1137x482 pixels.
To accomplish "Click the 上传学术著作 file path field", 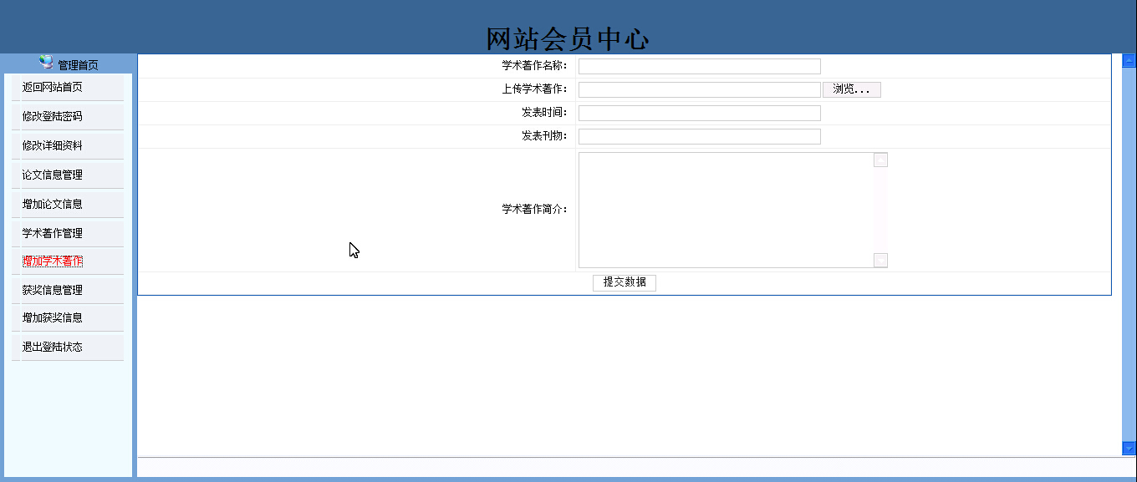I will click(700, 89).
